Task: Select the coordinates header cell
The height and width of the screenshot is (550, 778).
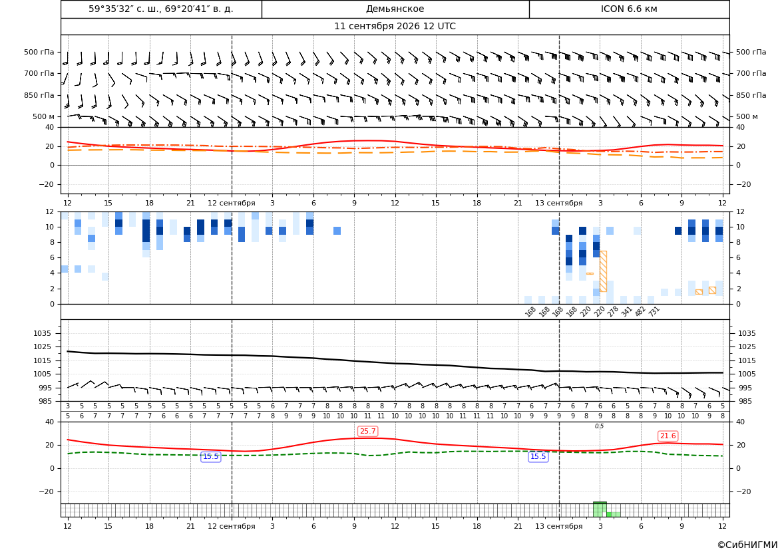Action: 161,9
